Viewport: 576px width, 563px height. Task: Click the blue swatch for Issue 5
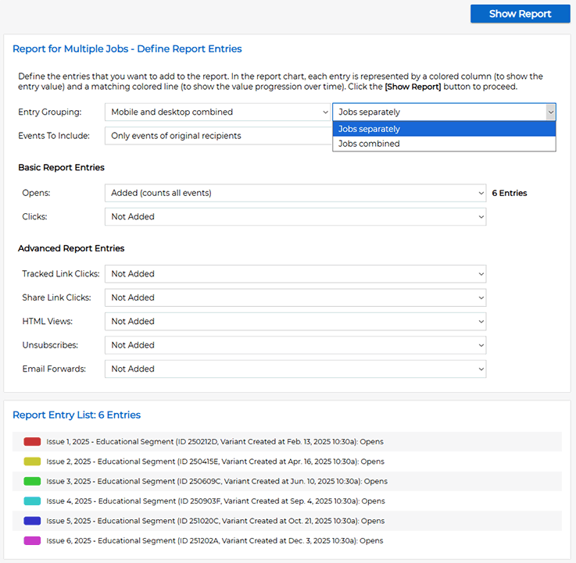tap(32, 521)
